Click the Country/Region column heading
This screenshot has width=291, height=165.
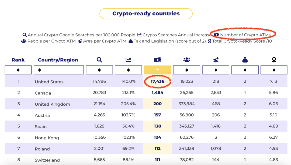(58, 60)
